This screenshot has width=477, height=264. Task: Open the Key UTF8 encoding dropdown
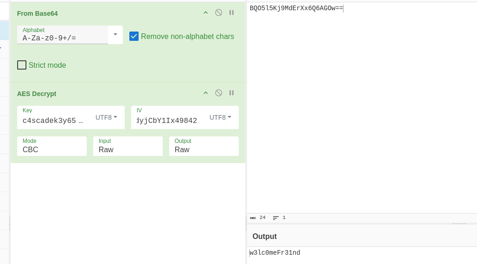coord(106,117)
